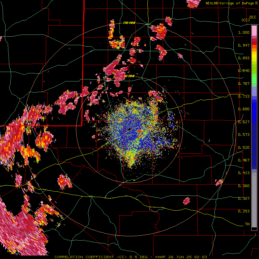Select the 0.573 scale value
The height and width of the screenshot is (259, 259).
click(x=244, y=135)
